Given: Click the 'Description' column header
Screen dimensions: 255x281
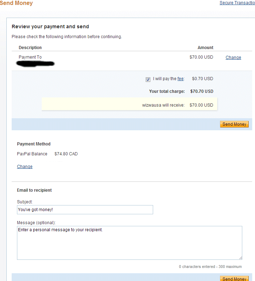Looking at the screenshot, I should click(x=30, y=48).
